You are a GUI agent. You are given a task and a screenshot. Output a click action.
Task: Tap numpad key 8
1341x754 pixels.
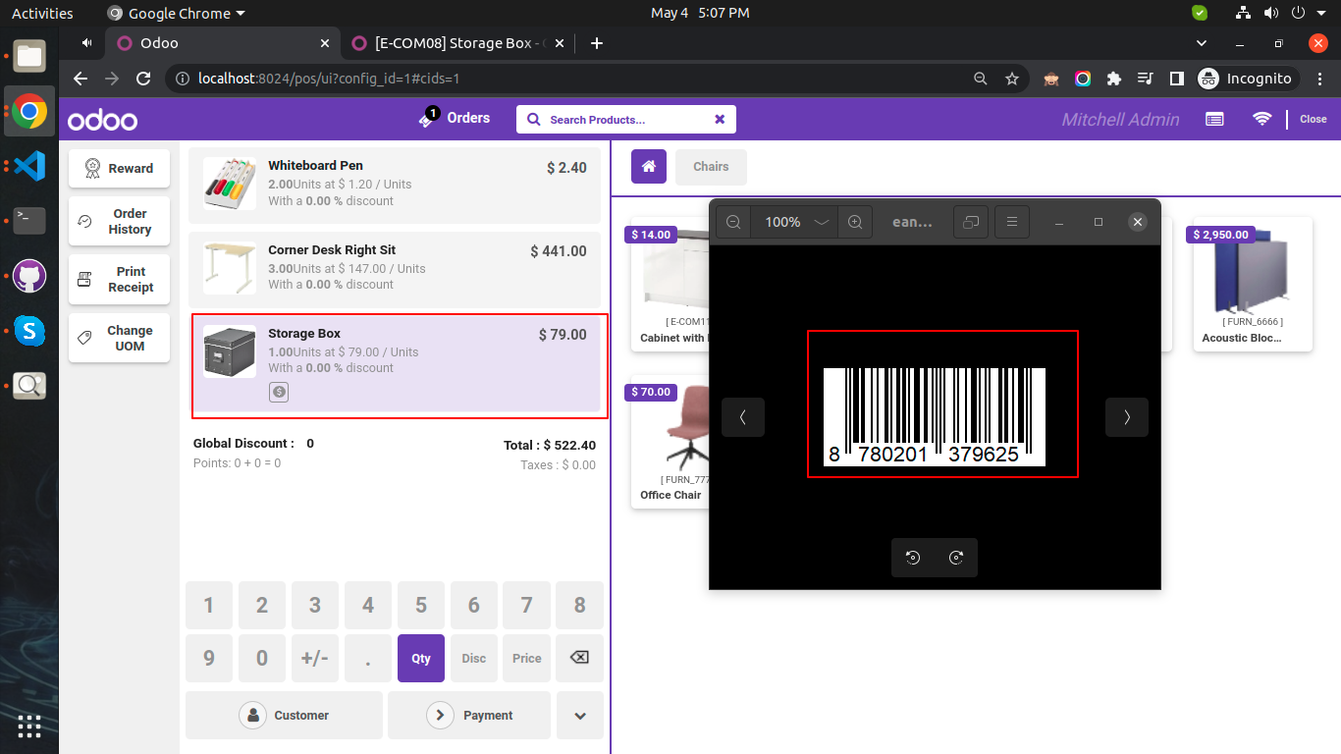pyautogui.click(x=580, y=606)
